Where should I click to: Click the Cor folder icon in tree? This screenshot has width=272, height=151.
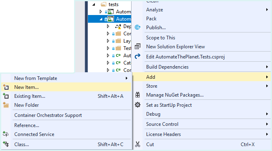click(x=118, y=34)
